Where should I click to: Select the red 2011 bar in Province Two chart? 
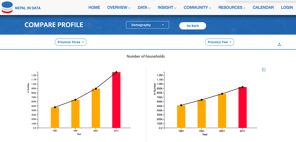tap(243, 107)
